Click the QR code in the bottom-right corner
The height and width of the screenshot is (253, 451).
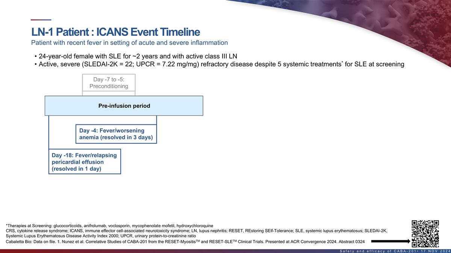coord(425,234)
